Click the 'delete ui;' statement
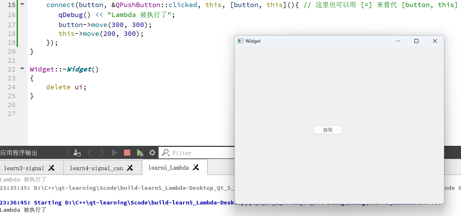Image resolution: width=461 pixels, height=216 pixels. point(66,87)
